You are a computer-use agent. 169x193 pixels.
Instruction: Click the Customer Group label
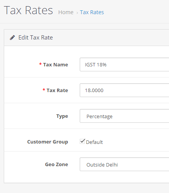point(48,142)
